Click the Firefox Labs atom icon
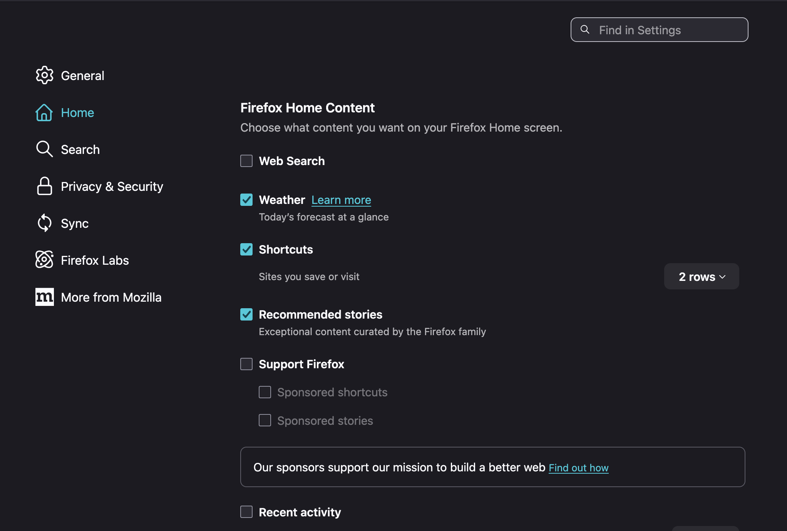Screen dimensions: 787x531 pos(44,260)
